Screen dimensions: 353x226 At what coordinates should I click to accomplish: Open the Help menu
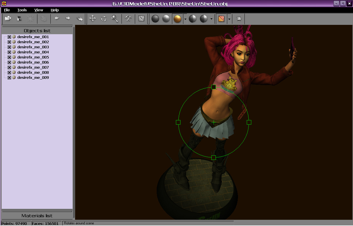(55, 10)
